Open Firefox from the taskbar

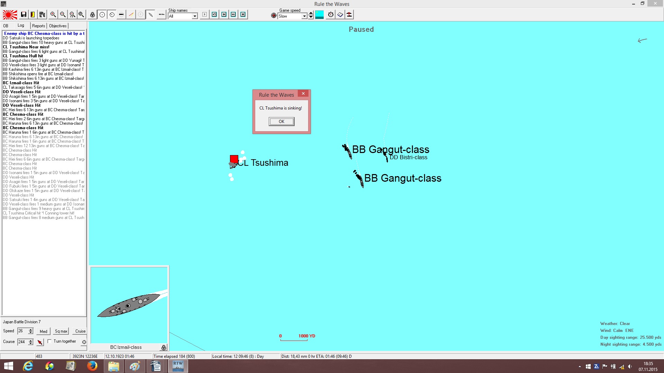coord(92,366)
